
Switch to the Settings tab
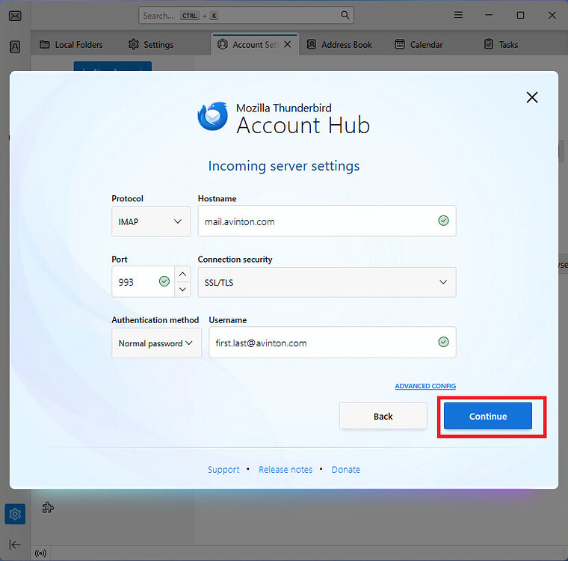(x=151, y=45)
